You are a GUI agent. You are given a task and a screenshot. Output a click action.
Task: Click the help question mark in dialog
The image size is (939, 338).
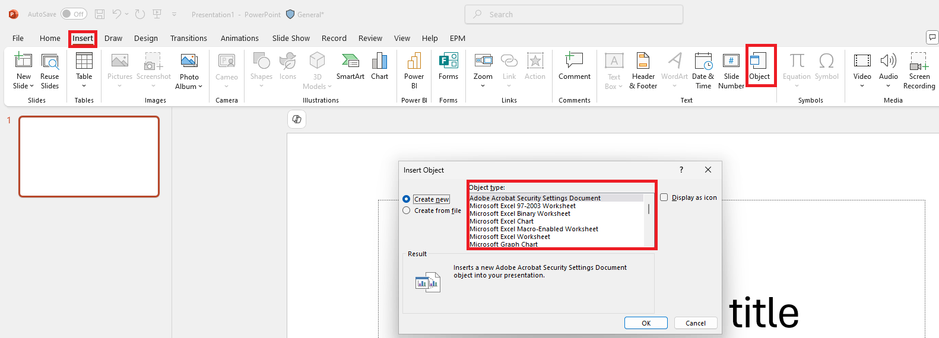(x=681, y=170)
